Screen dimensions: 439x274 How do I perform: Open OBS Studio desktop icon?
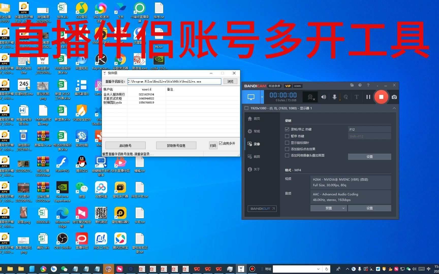(62, 241)
